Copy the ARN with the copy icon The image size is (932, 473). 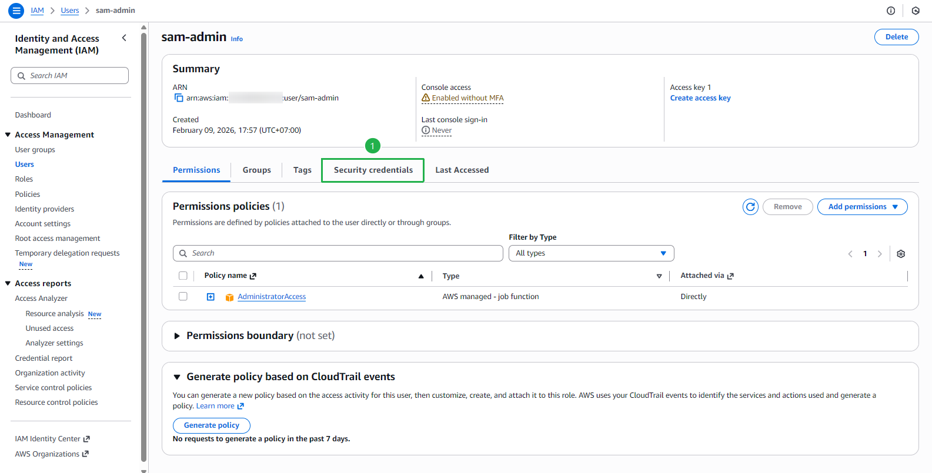[x=179, y=98]
